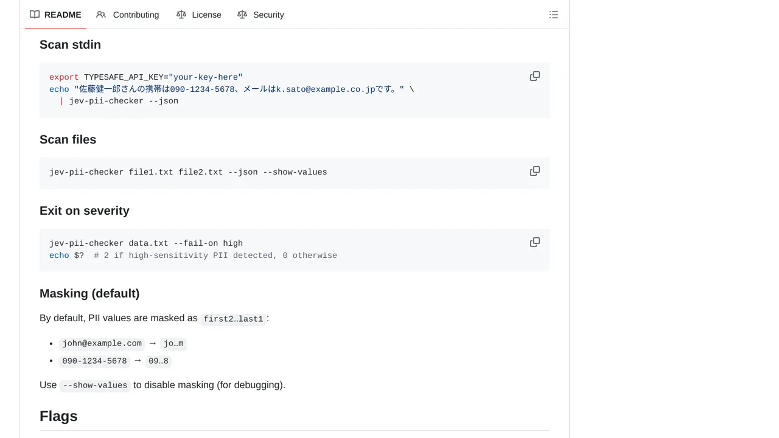Switch to the README tab
Image resolution: width=779 pixels, height=438 pixels.
[55, 15]
